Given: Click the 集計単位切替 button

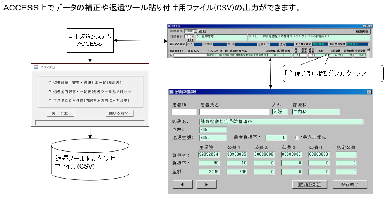Looking at the screenshot, I should (337, 44).
